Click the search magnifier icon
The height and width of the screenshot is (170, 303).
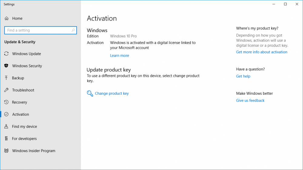click(73, 30)
